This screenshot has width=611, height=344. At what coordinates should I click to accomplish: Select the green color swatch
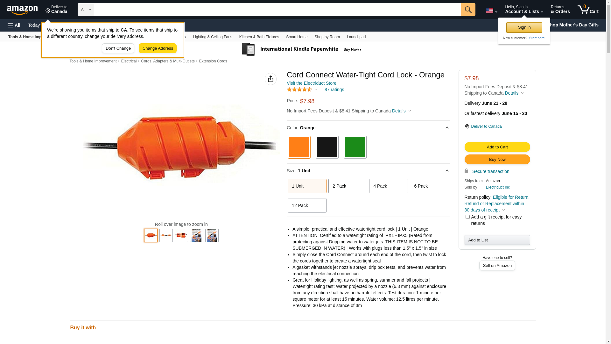point(355,147)
